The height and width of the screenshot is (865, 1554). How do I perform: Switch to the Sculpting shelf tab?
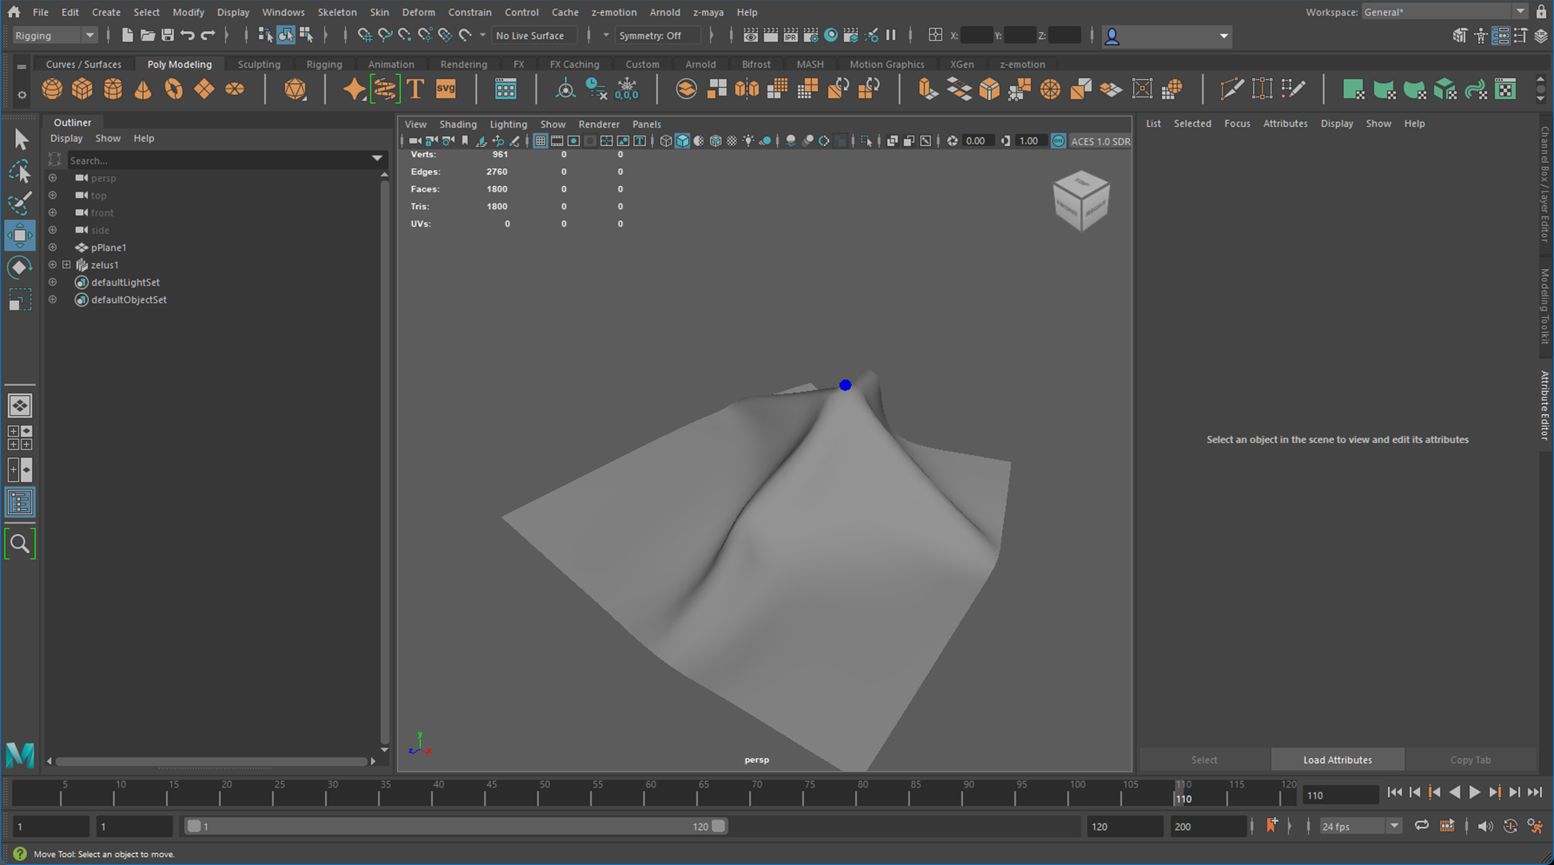259,64
